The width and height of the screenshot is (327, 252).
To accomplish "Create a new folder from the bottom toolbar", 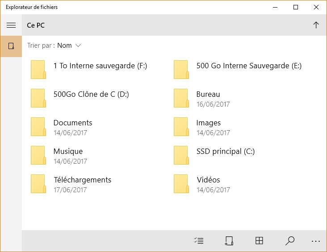I will (x=229, y=241).
